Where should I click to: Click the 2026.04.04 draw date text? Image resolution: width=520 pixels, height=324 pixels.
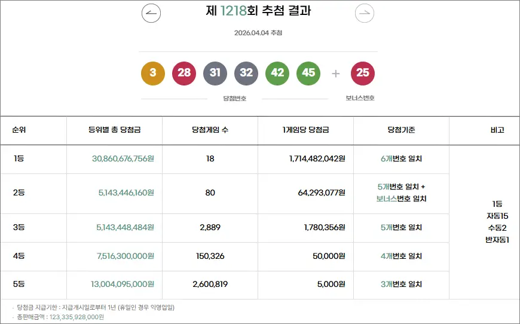click(x=258, y=33)
